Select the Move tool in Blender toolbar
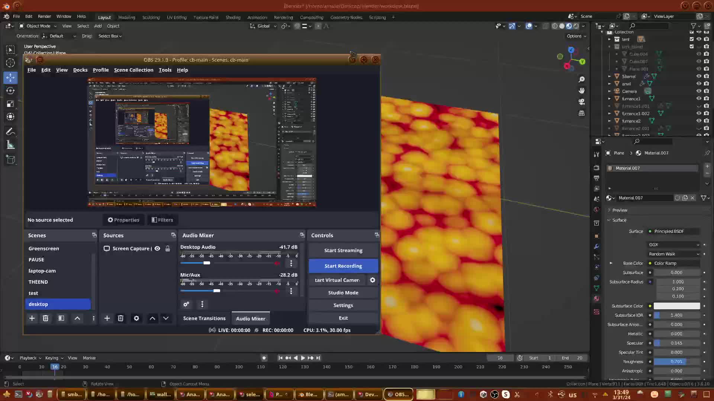714x401 pixels. coord(10,77)
